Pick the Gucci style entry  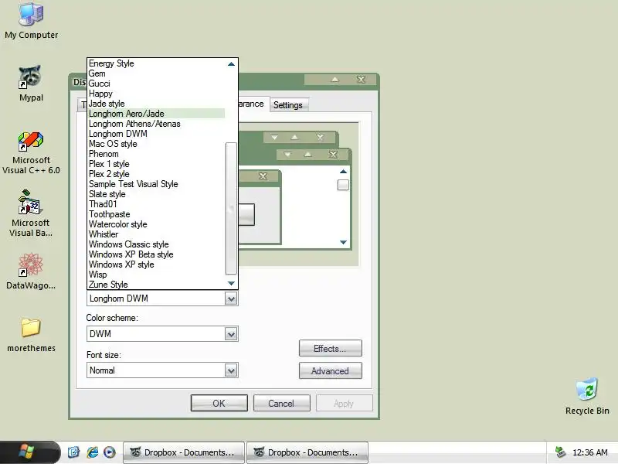157,84
